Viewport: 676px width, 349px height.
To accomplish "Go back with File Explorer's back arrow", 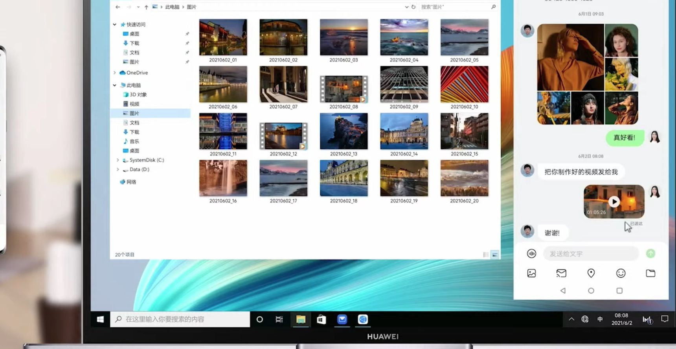I will [118, 7].
